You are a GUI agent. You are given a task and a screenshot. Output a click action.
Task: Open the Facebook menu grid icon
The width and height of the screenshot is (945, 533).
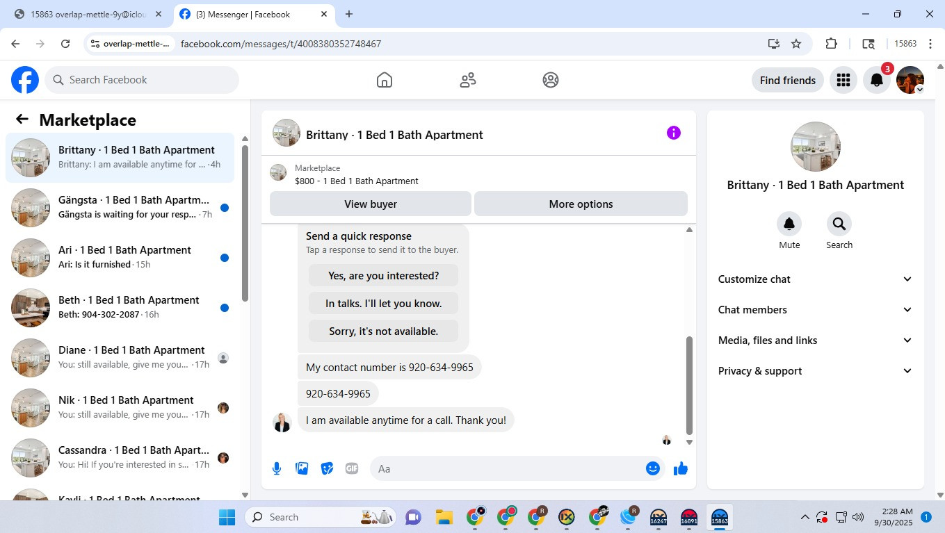point(843,80)
